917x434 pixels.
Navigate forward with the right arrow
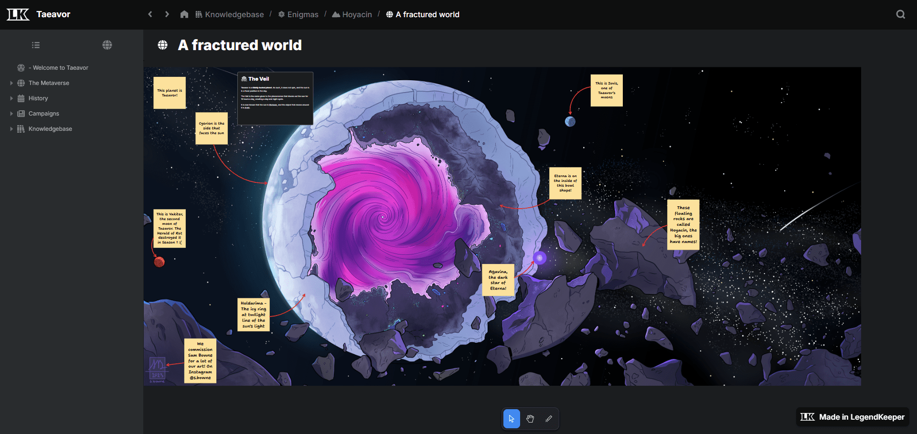click(167, 14)
